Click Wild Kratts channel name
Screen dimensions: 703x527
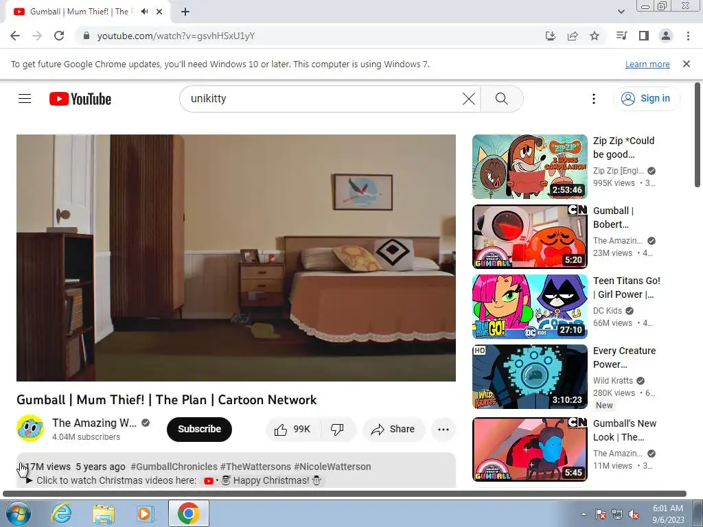pyautogui.click(x=613, y=380)
